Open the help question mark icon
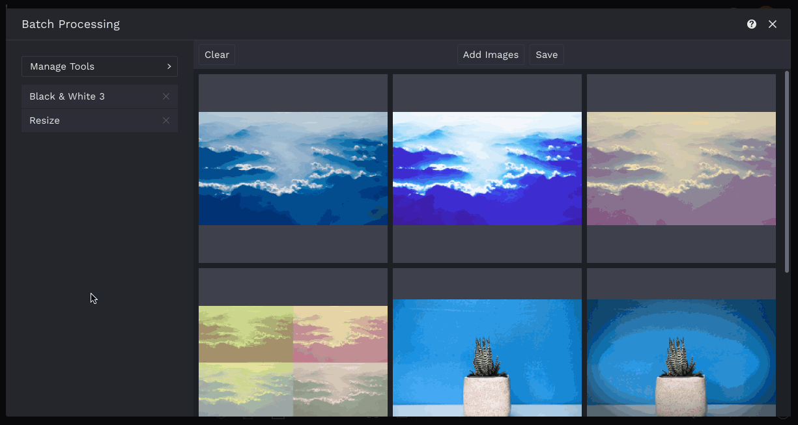The height and width of the screenshot is (425, 798). point(752,24)
